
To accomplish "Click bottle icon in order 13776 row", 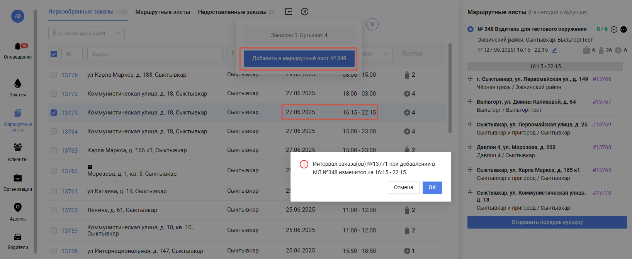I will coord(407,75).
